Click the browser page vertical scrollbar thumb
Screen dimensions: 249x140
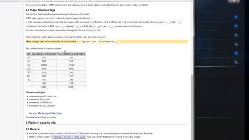tap(192, 107)
